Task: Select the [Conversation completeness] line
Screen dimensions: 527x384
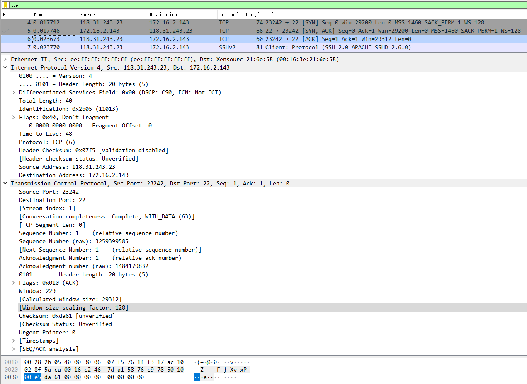Action: pos(107,216)
